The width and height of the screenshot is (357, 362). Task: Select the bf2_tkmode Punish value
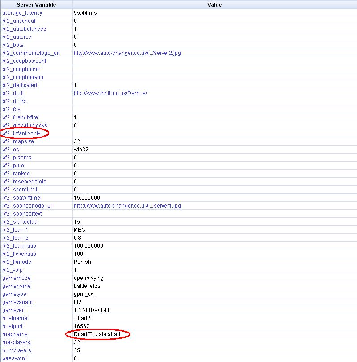[82, 262]
